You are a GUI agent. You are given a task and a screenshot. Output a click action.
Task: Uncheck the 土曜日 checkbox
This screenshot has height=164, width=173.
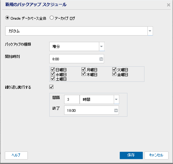point(53,78)
